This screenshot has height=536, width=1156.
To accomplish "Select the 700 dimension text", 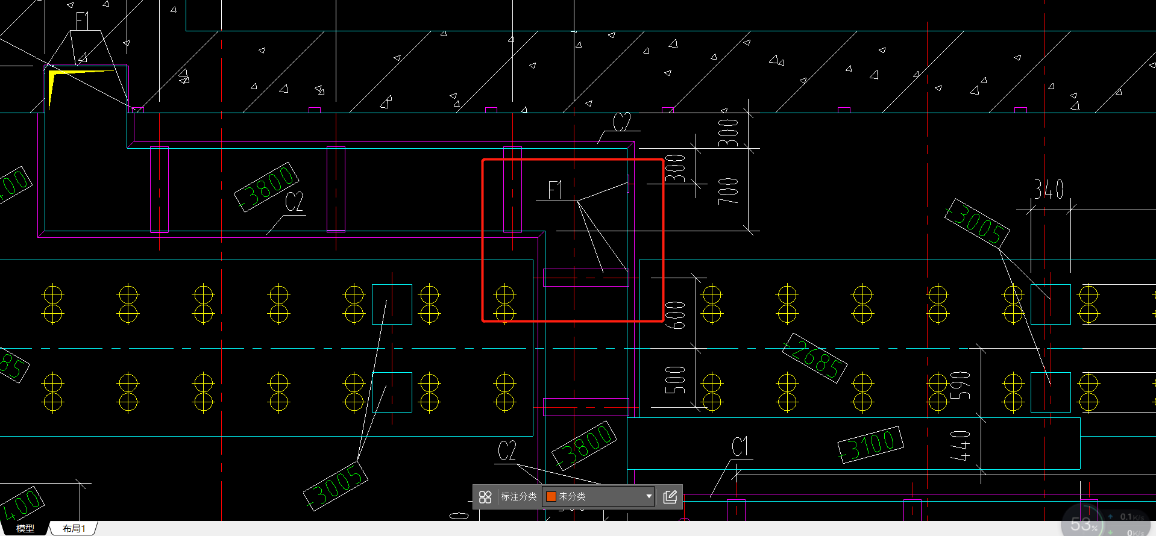I will point(728,191).
